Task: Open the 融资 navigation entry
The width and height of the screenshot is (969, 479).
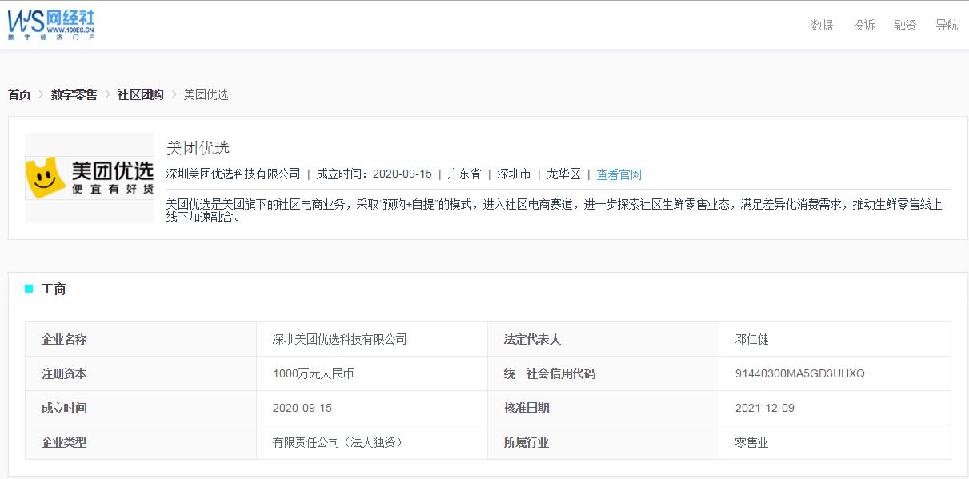Action: click(x=904, y=25)
